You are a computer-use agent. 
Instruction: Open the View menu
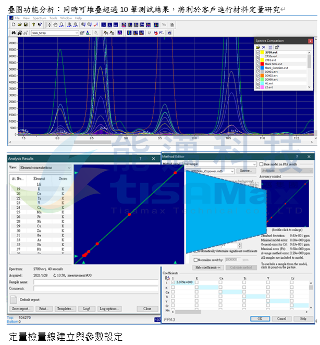[x=26, y=18]
